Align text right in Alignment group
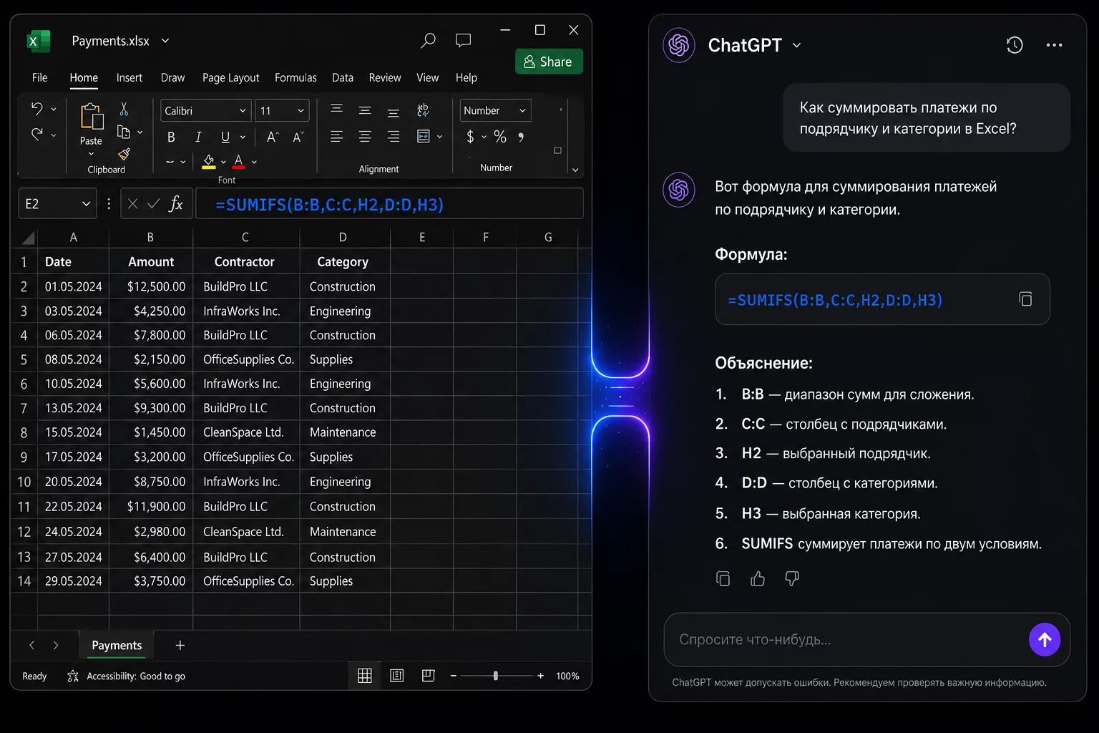The width and height of the screenshot is (1099, 733). [x=394, y=136]
